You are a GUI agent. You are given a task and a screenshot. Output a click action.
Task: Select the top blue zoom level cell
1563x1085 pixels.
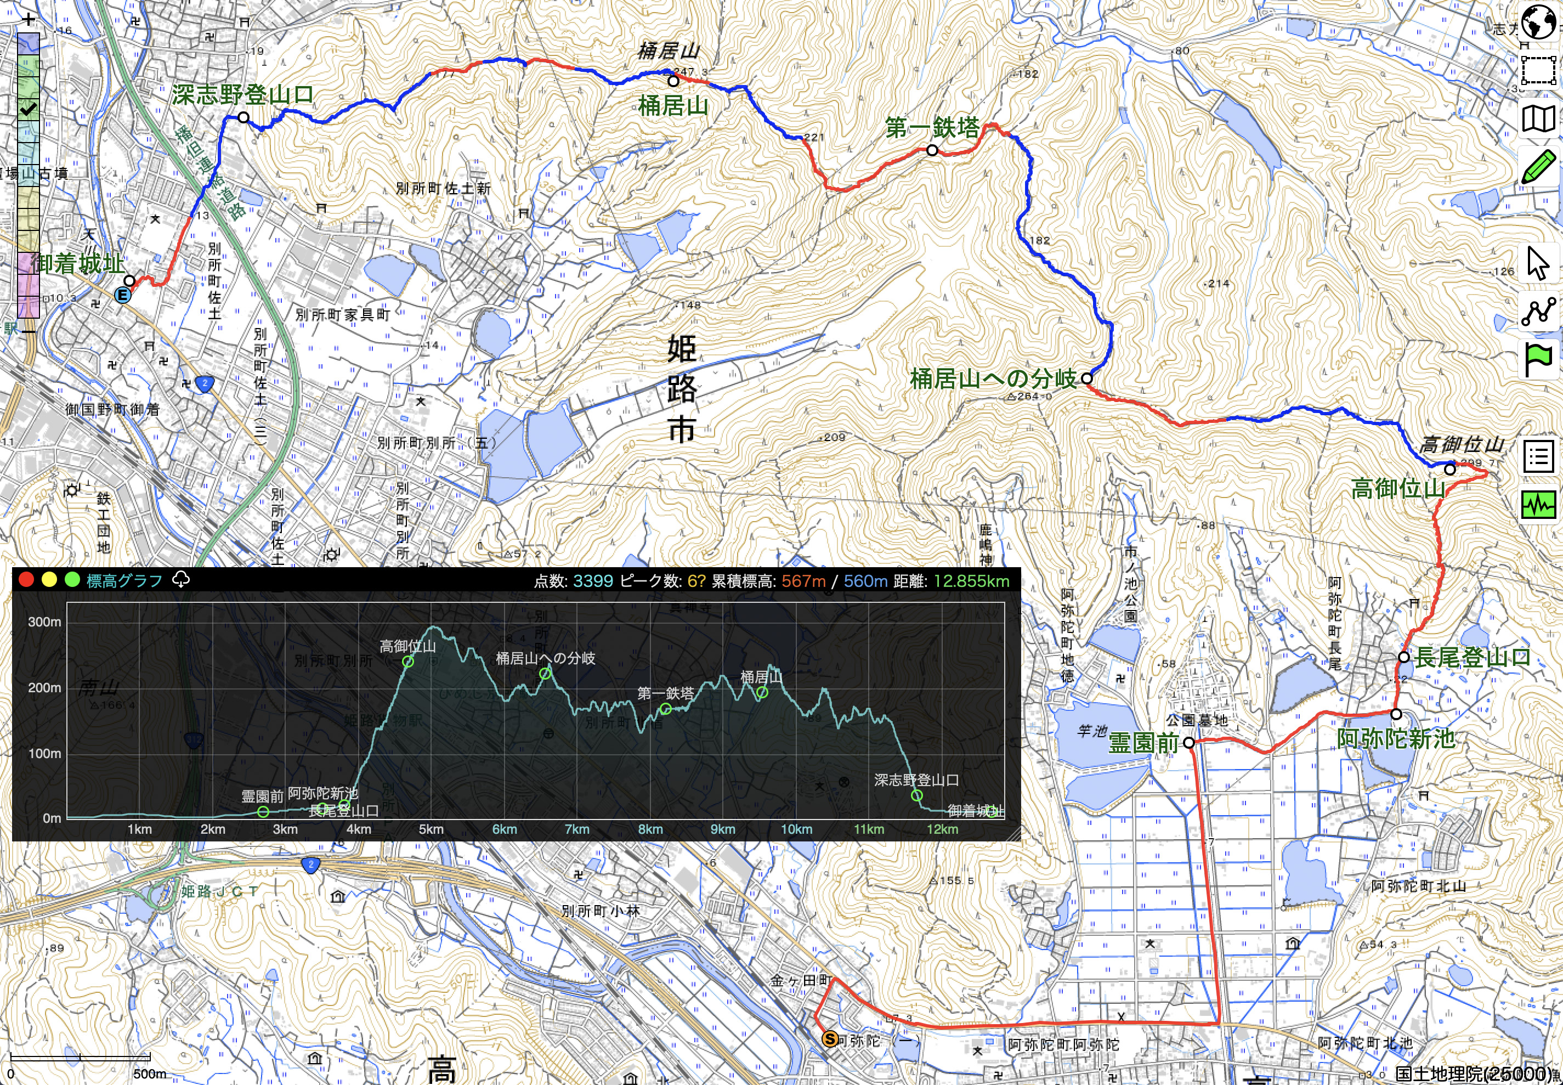click(29, 45)
